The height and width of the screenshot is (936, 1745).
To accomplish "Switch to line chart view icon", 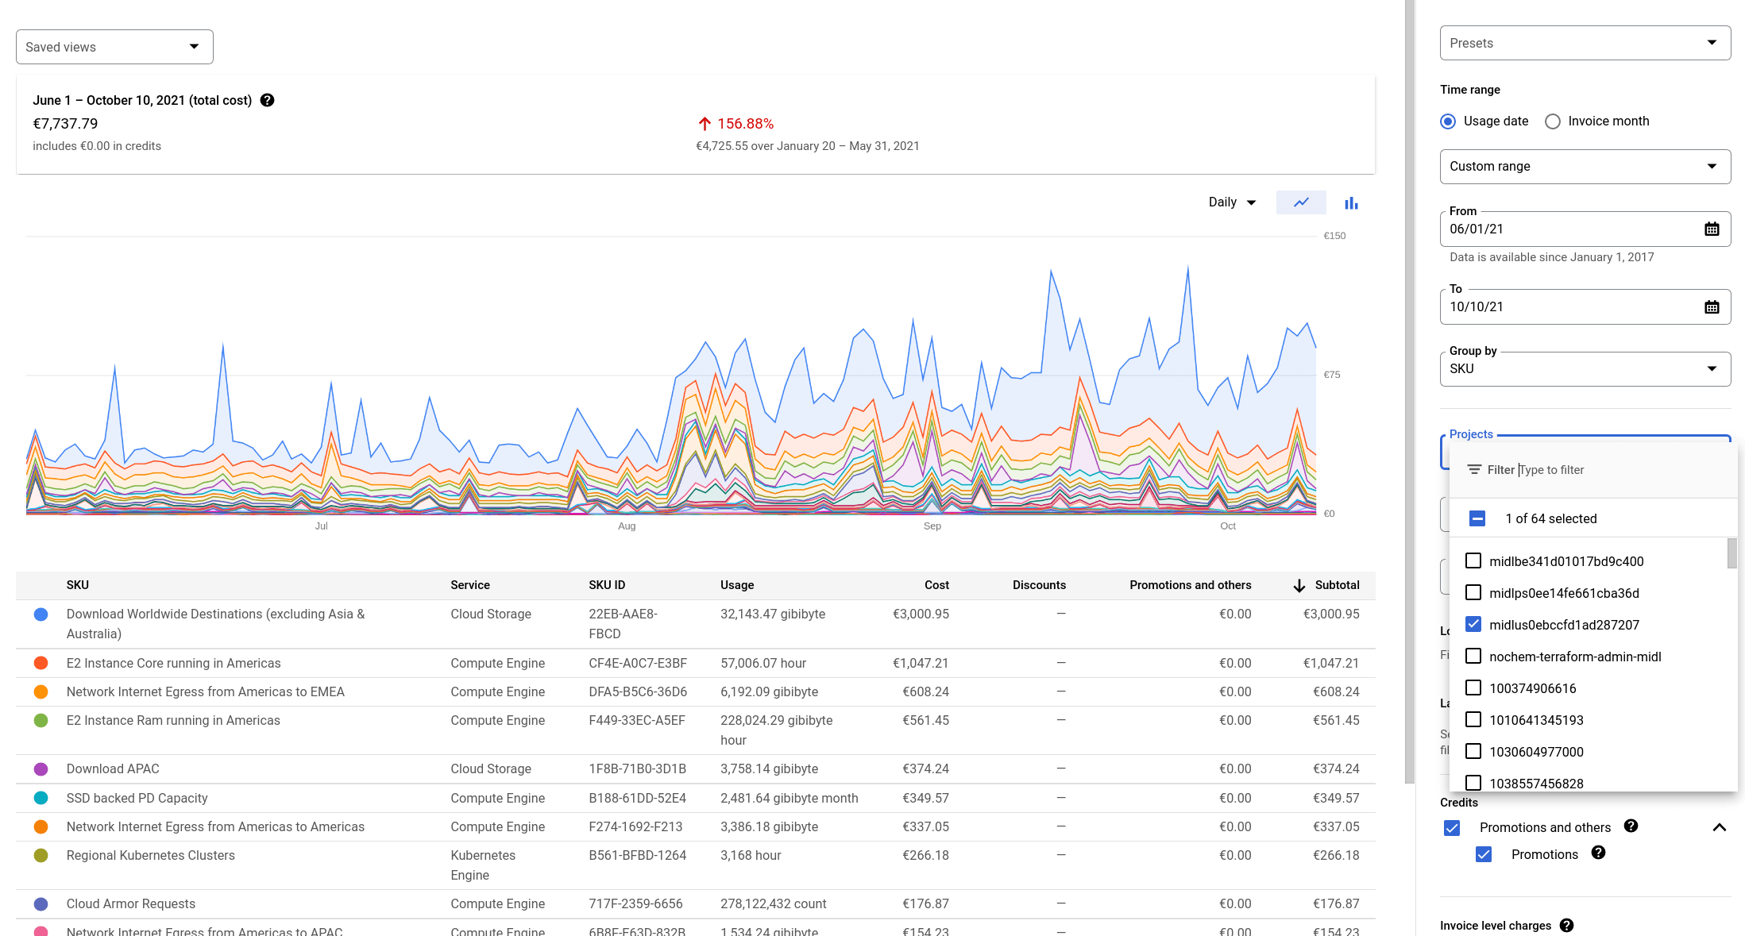I will (1300, 202).
